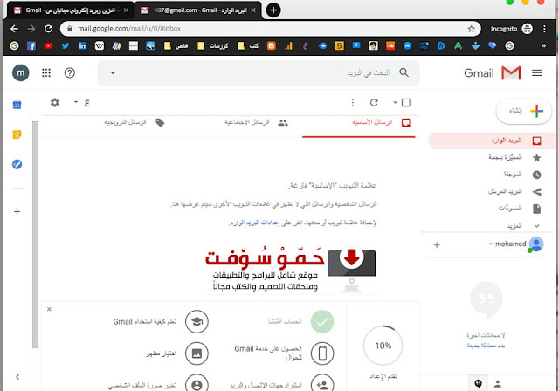The image size is (559, 391).
Task: Click the plus icon to get add-ons
Action: (x=17, y=211)
